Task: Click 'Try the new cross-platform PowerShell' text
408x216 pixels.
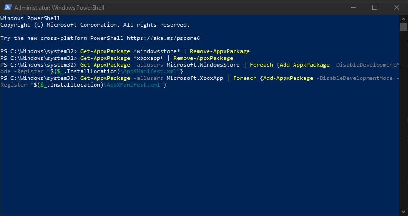Action: coord(62,38)
